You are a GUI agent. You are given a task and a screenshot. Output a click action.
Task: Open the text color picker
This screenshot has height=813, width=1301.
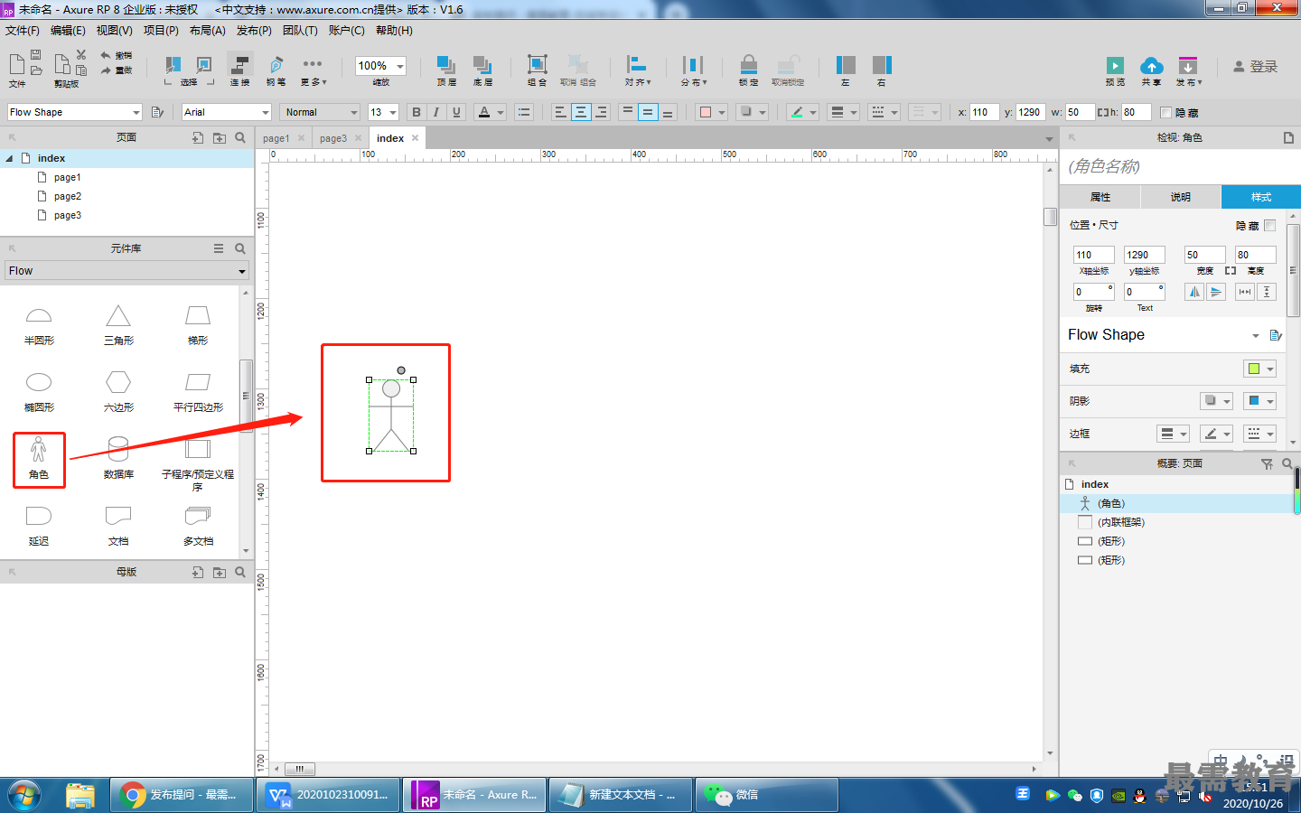pyautogui.click(x=490, y=112)
